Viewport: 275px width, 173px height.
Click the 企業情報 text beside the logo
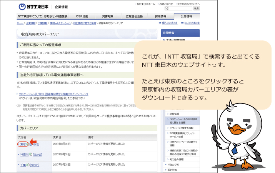click(61, 7)
